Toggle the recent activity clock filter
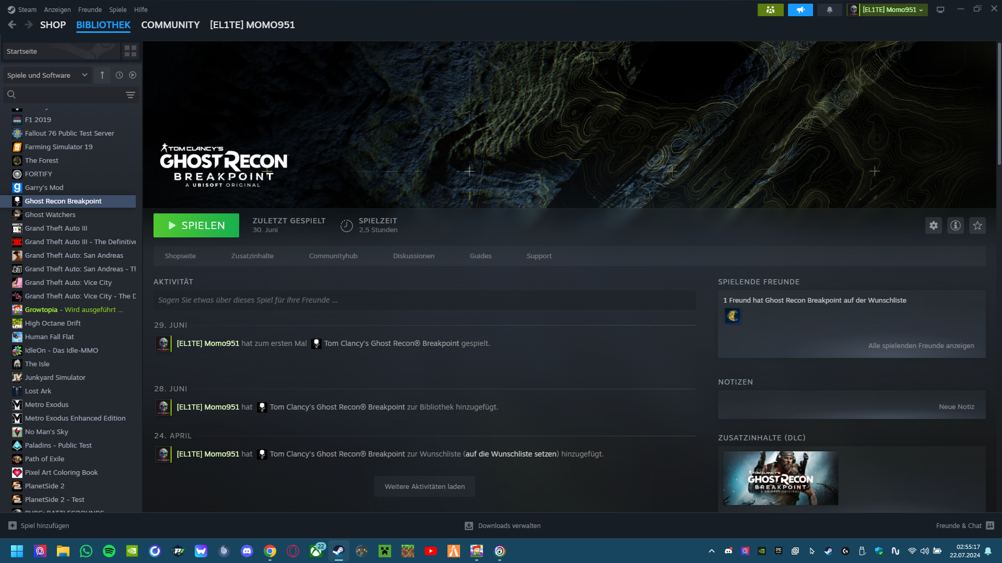The image size is (1002, 563). (119, 75)
